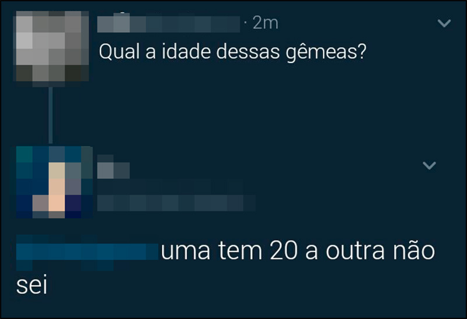Open the tweet 'Qual a idade dessas gêmeas?'
Screen dimensions: 467x319
click(x=232, y=52)
